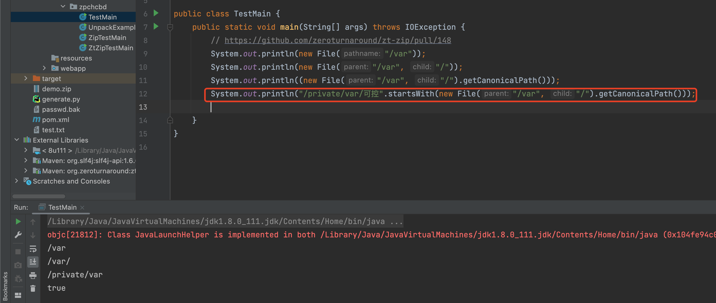Select the TestMain run tab
Screen dimensions: 716x303
(x=62, y=207)
